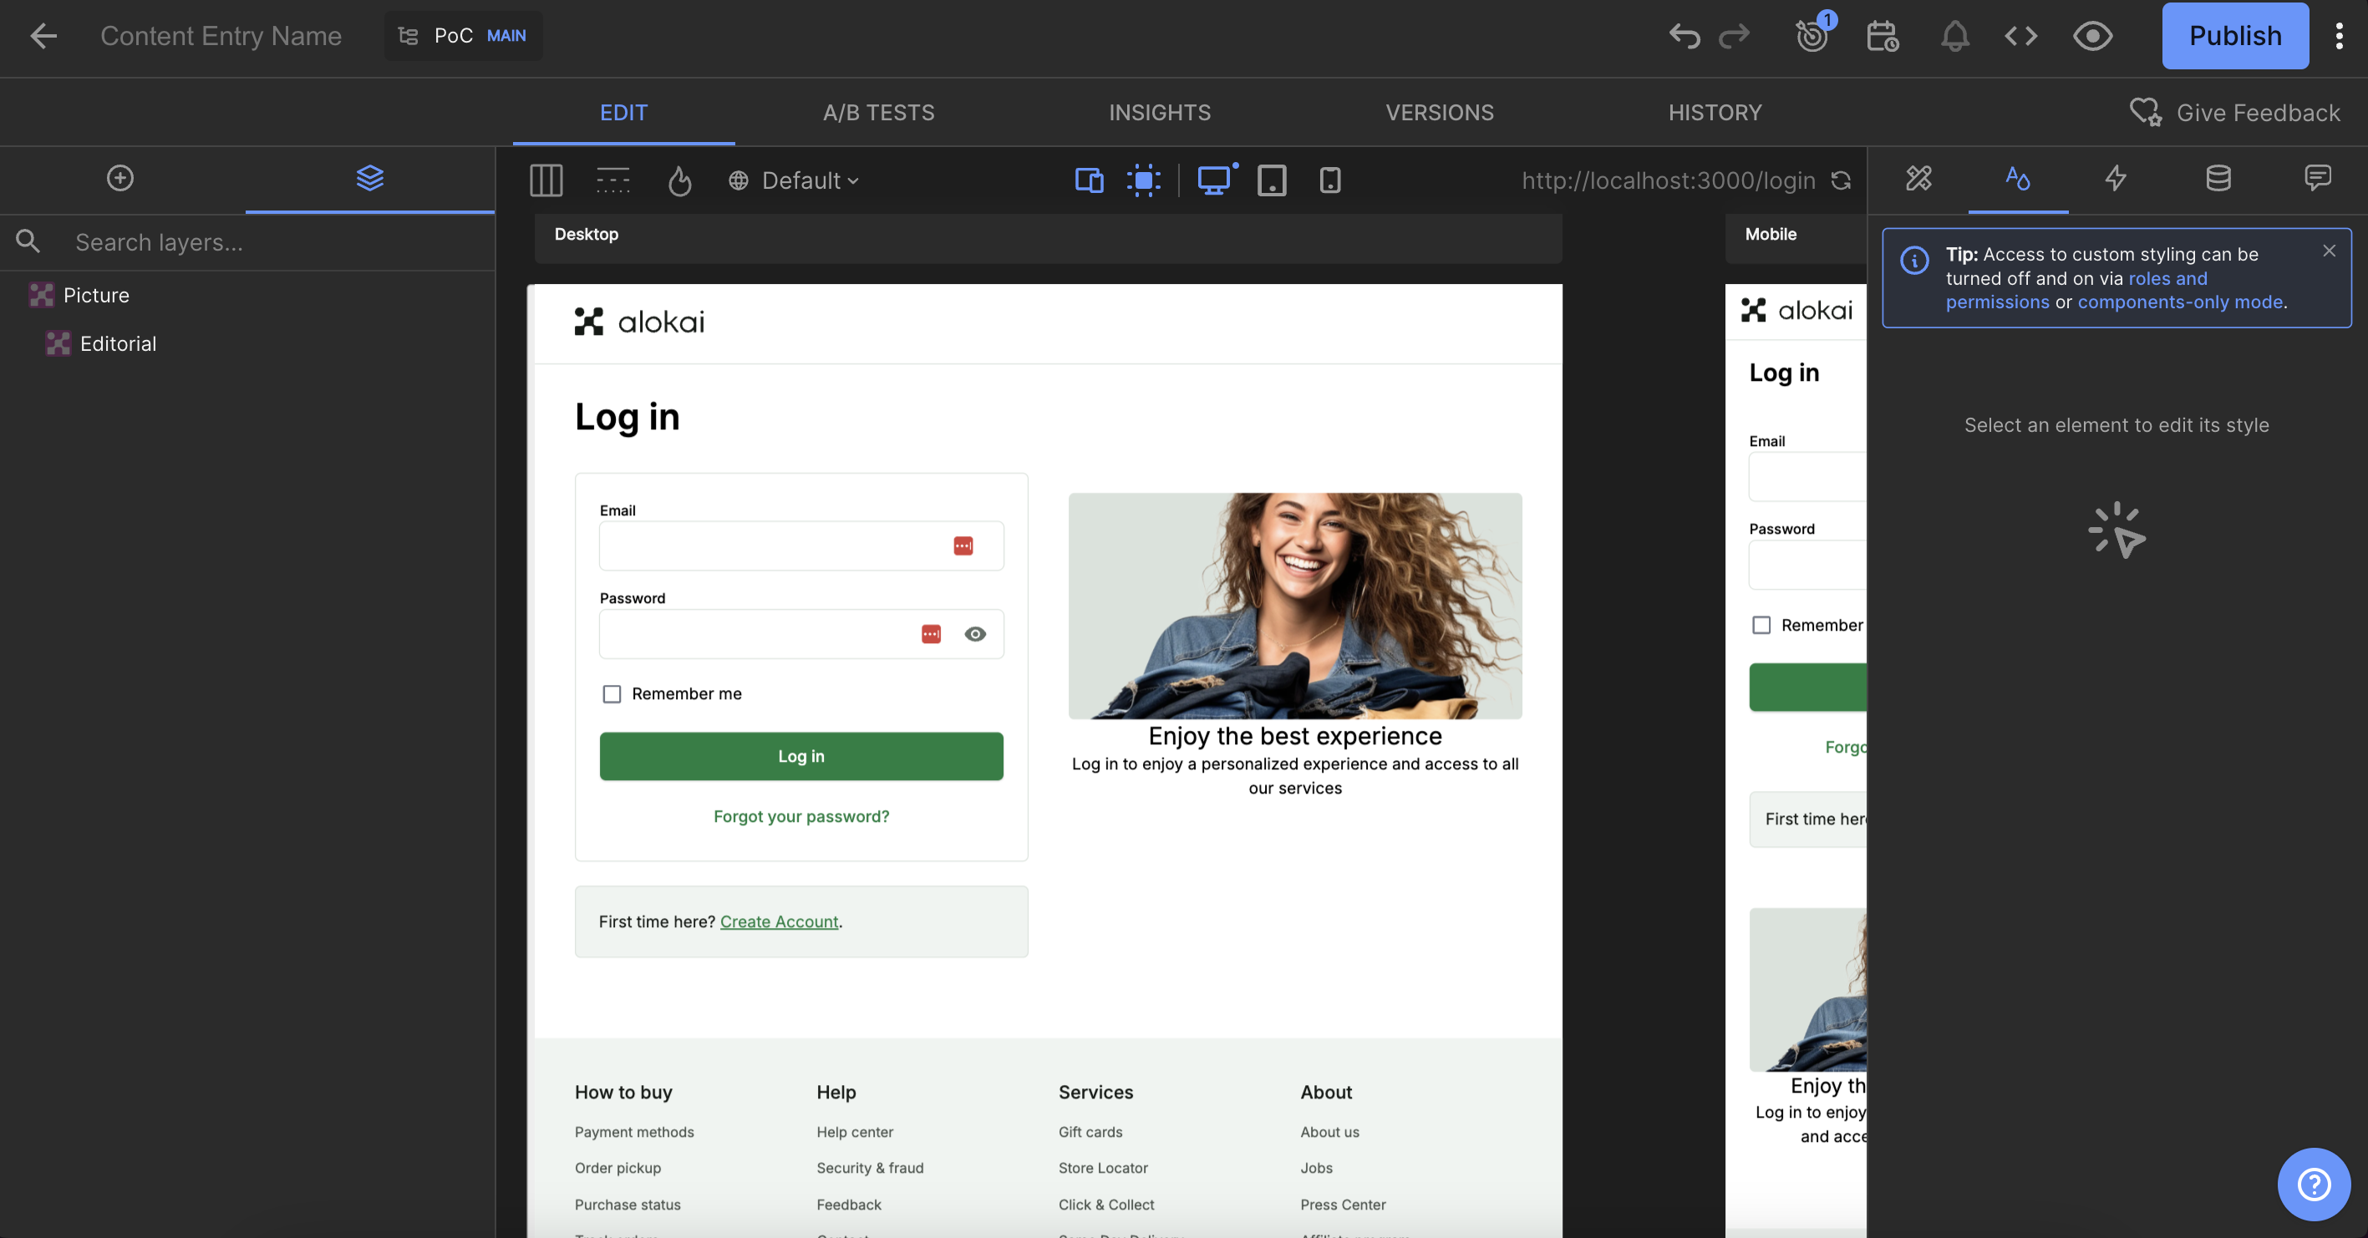Open the code view brackets icon

[x=2020, y=36]
